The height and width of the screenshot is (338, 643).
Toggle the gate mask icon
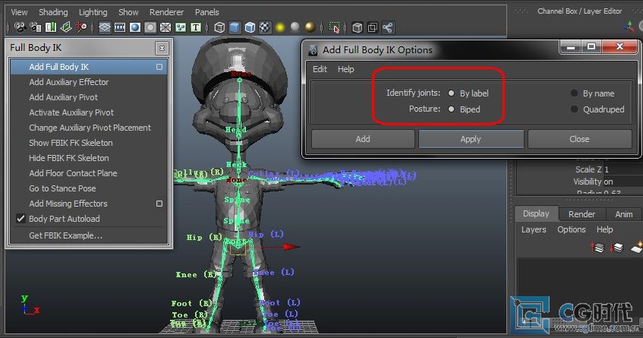pos(150,27)
